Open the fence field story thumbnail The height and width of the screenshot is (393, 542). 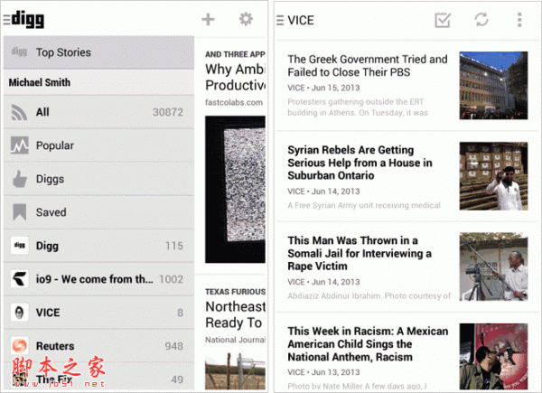236,371
